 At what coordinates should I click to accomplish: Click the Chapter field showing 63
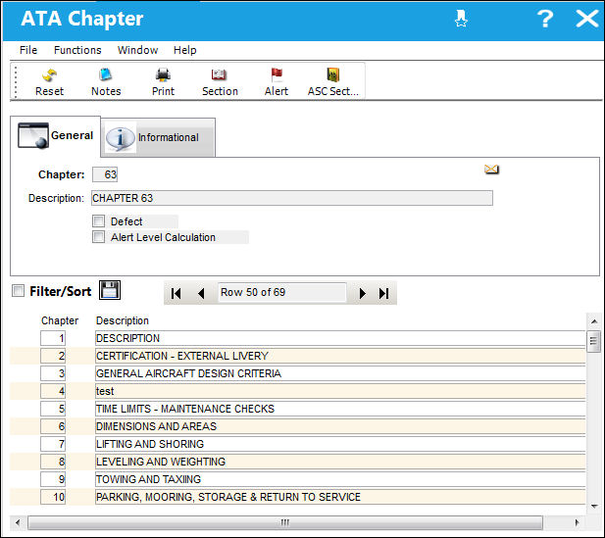click(x=105, y=174)
